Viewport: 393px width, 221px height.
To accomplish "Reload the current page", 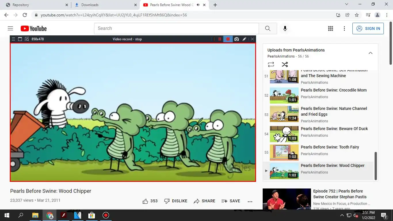I will click(x=25, y=15).
